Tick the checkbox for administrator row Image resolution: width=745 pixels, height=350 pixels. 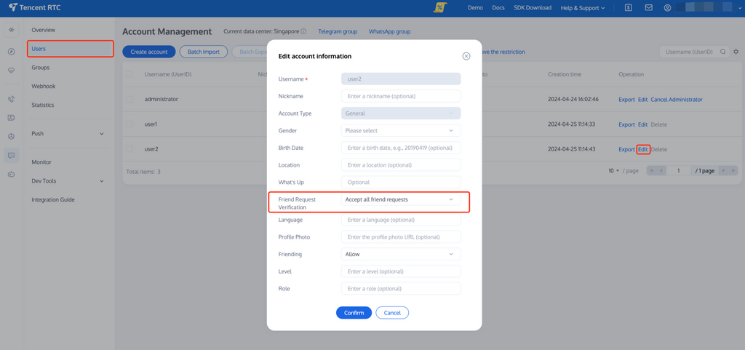pos(130,99)
